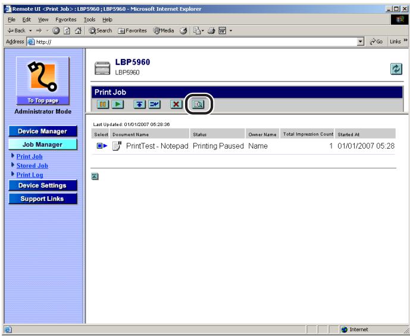Screen dimensions: 410x336
Task: Open the Back button history dropdown arrow
Action: pyautogui.click(x=30, y=31)
